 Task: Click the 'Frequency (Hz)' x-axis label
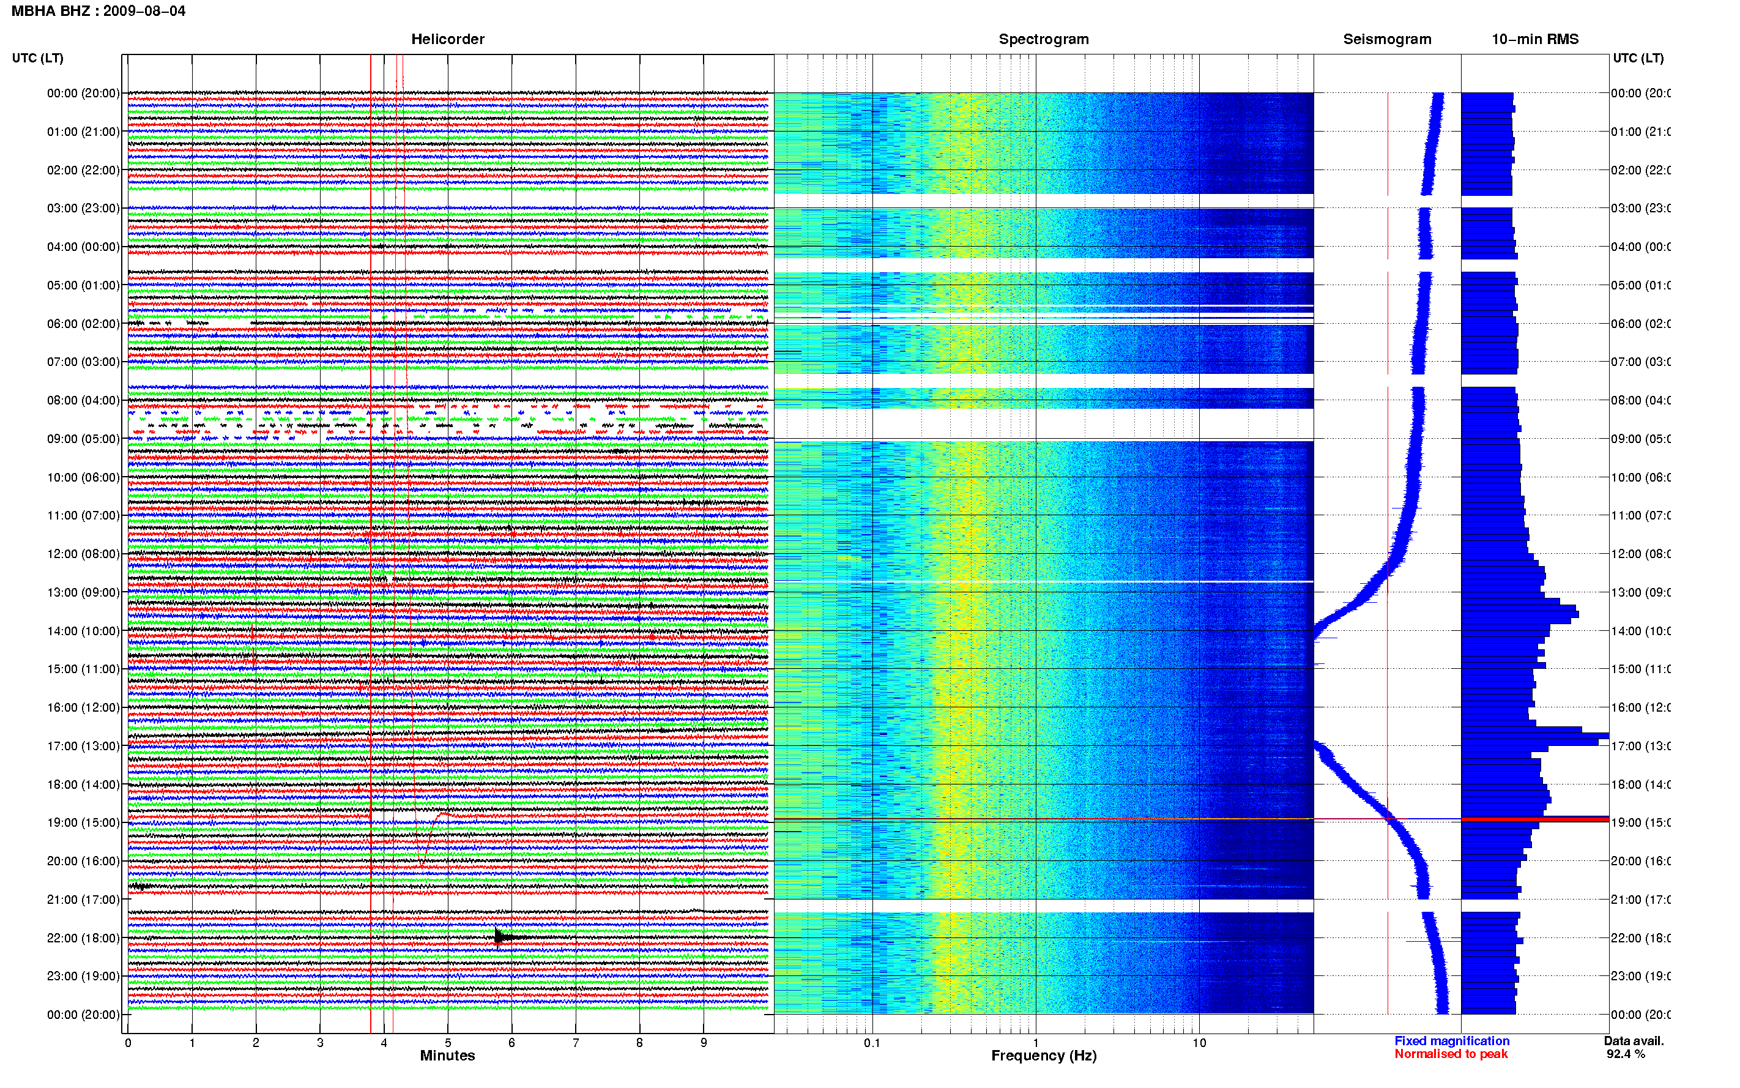click(x=1044, y=1056)
